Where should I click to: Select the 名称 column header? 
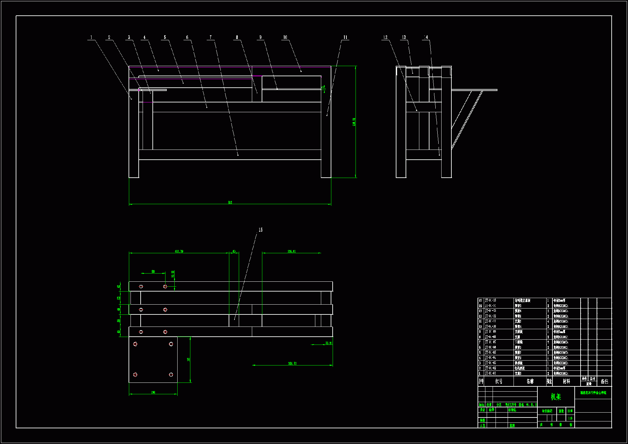[x=530, y=381]
